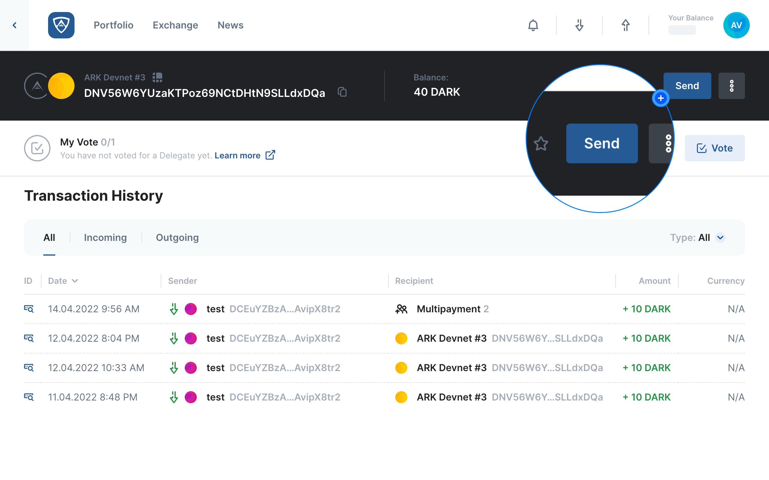Click the My Vote checkmark circle icon

(37, 148)
